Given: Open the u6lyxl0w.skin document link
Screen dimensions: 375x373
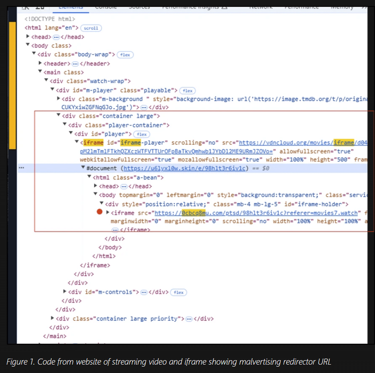Looking at the screenshot, I should tap(184, 168).
